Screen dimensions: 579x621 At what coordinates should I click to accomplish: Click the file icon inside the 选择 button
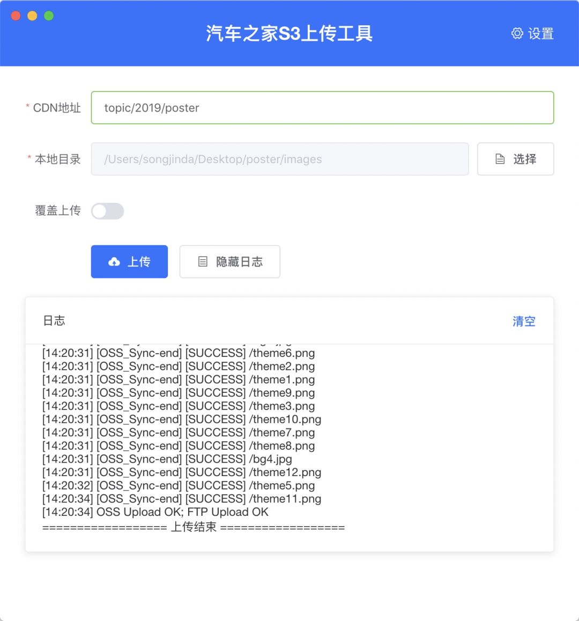[x=500, y=159]
